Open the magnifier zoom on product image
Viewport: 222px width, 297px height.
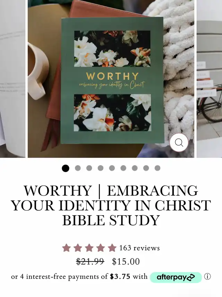(x=179, y=143)
